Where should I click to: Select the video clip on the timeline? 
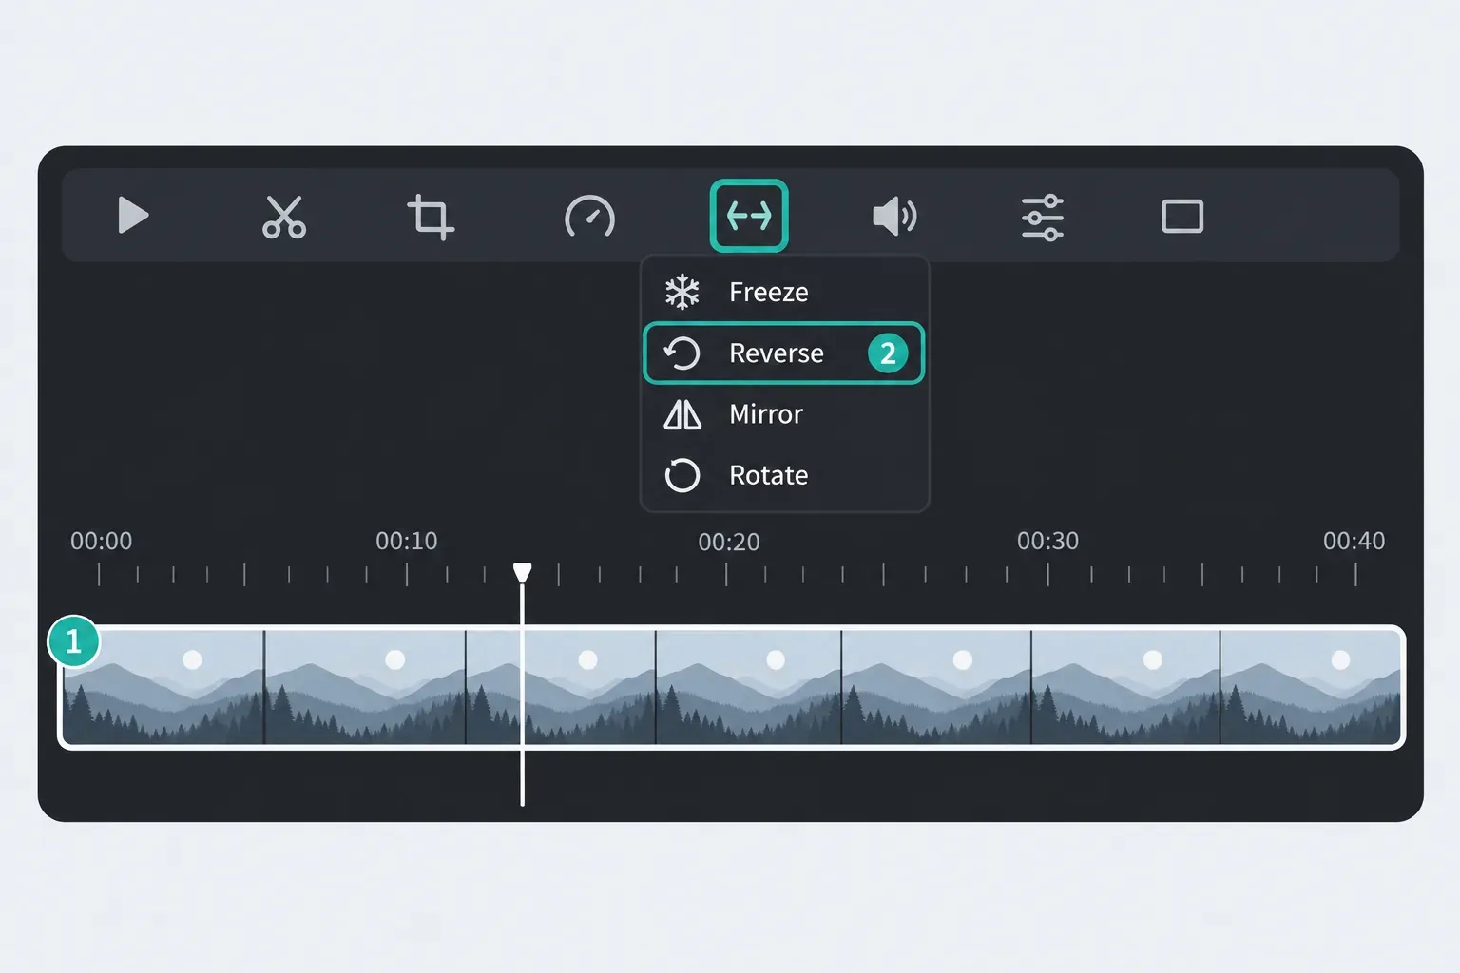coord(731,687)
